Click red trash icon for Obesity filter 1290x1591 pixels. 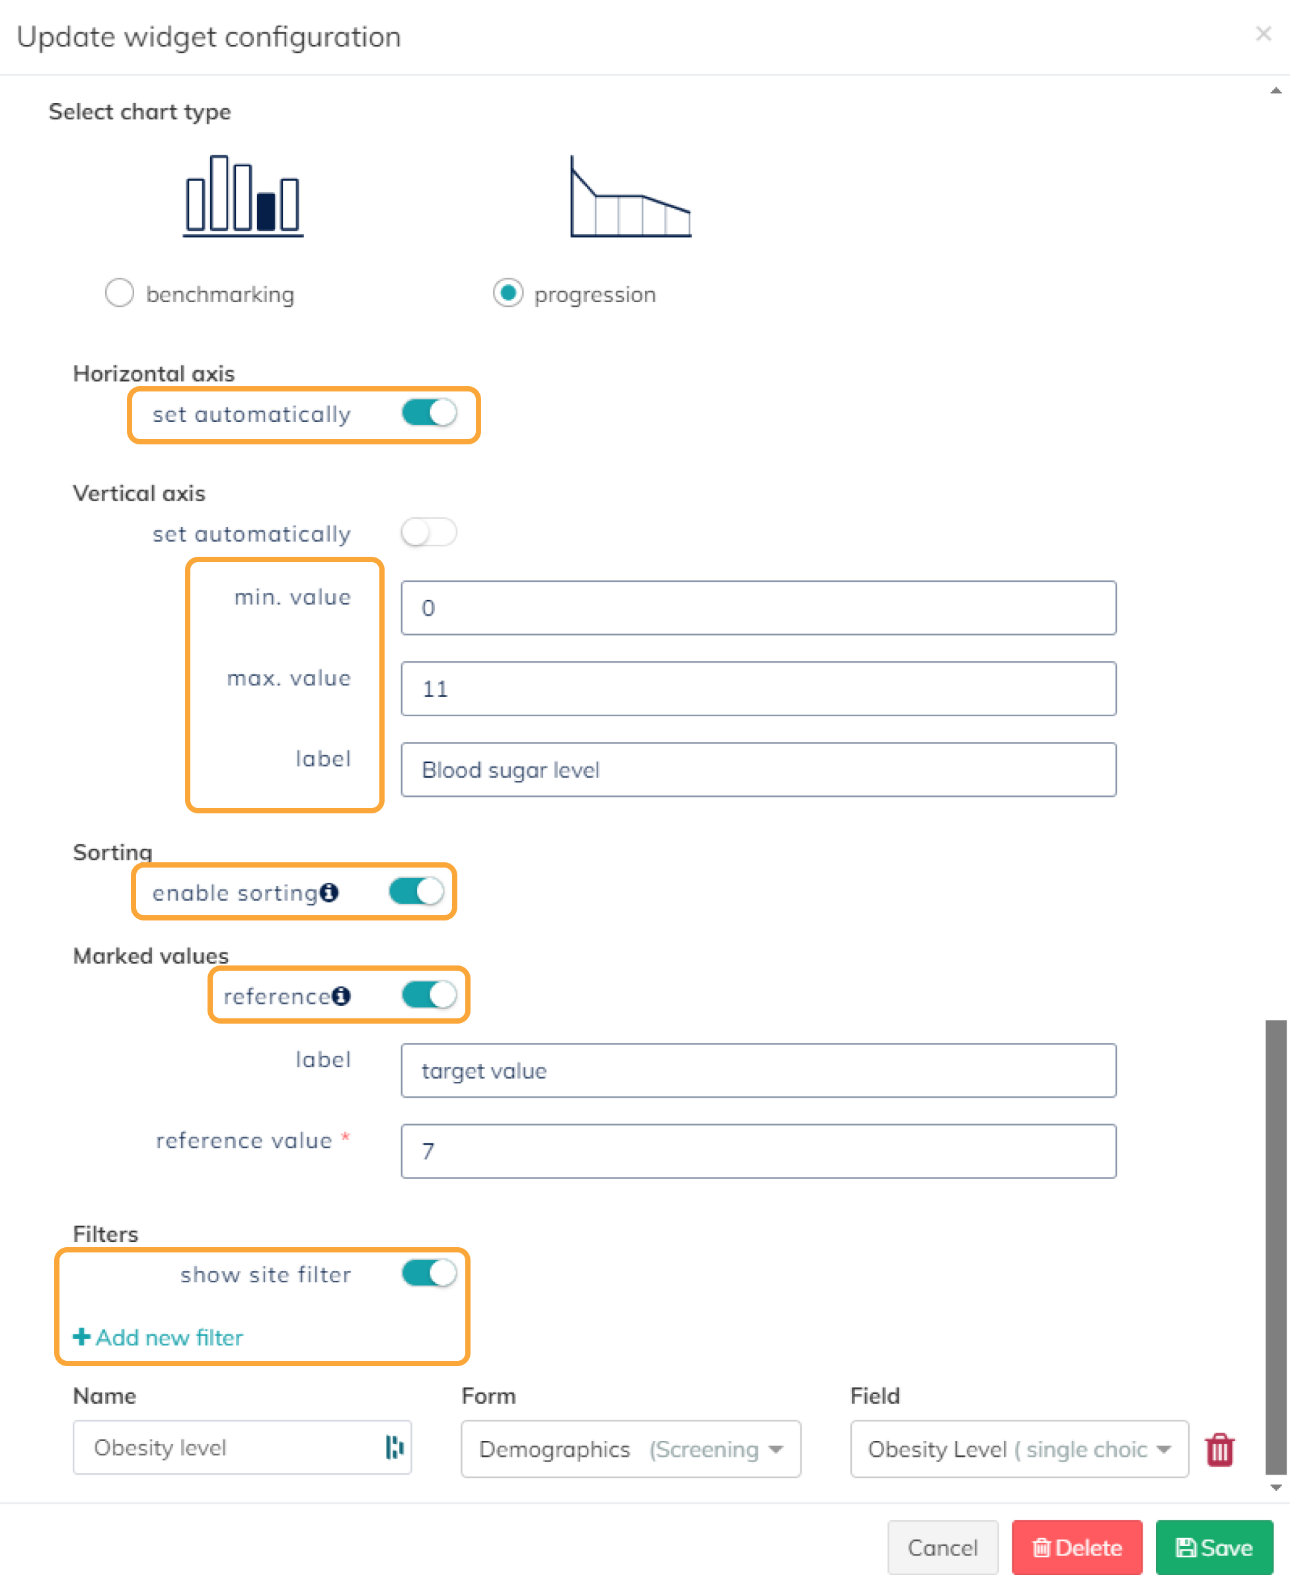(1219, 1449)
